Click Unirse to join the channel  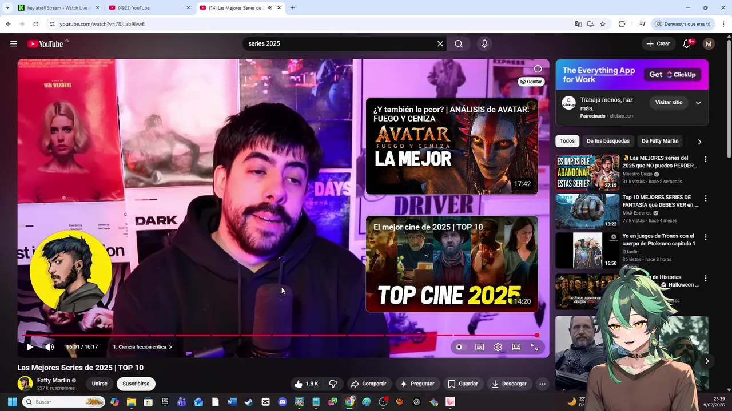point(100,384)
